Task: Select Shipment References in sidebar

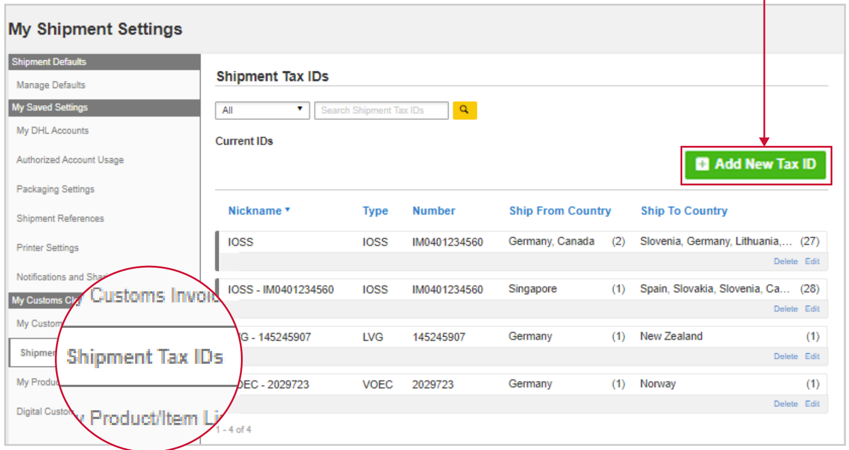Action: (60, 218)
